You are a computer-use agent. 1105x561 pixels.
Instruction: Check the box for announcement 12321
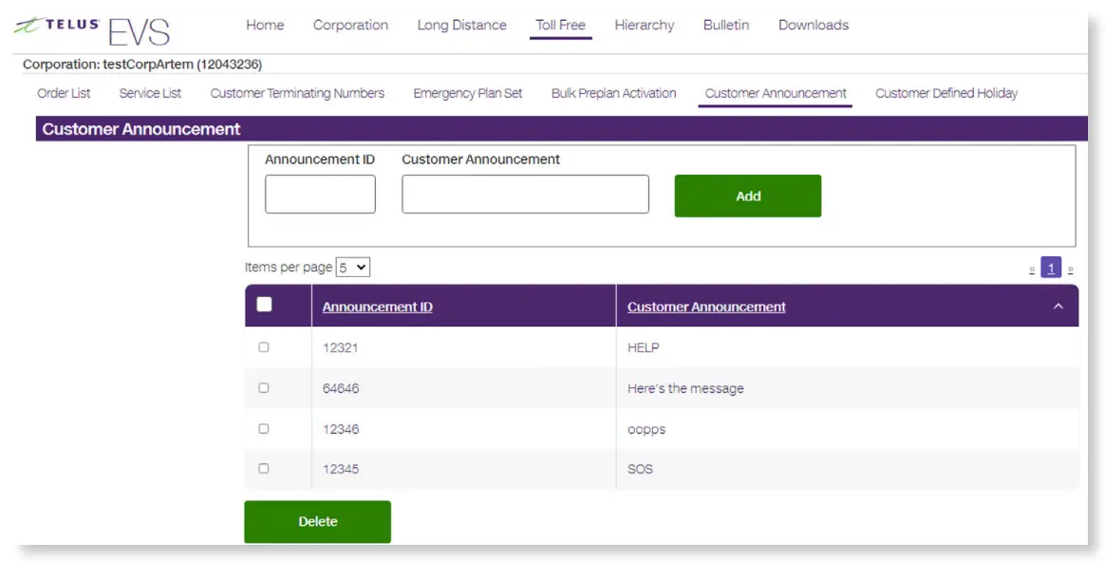(x=264, y=347)
